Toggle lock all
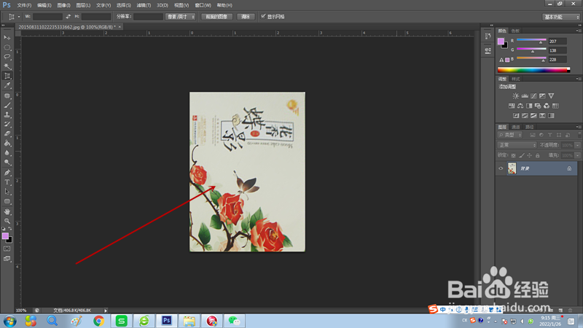 pos(538,155)
